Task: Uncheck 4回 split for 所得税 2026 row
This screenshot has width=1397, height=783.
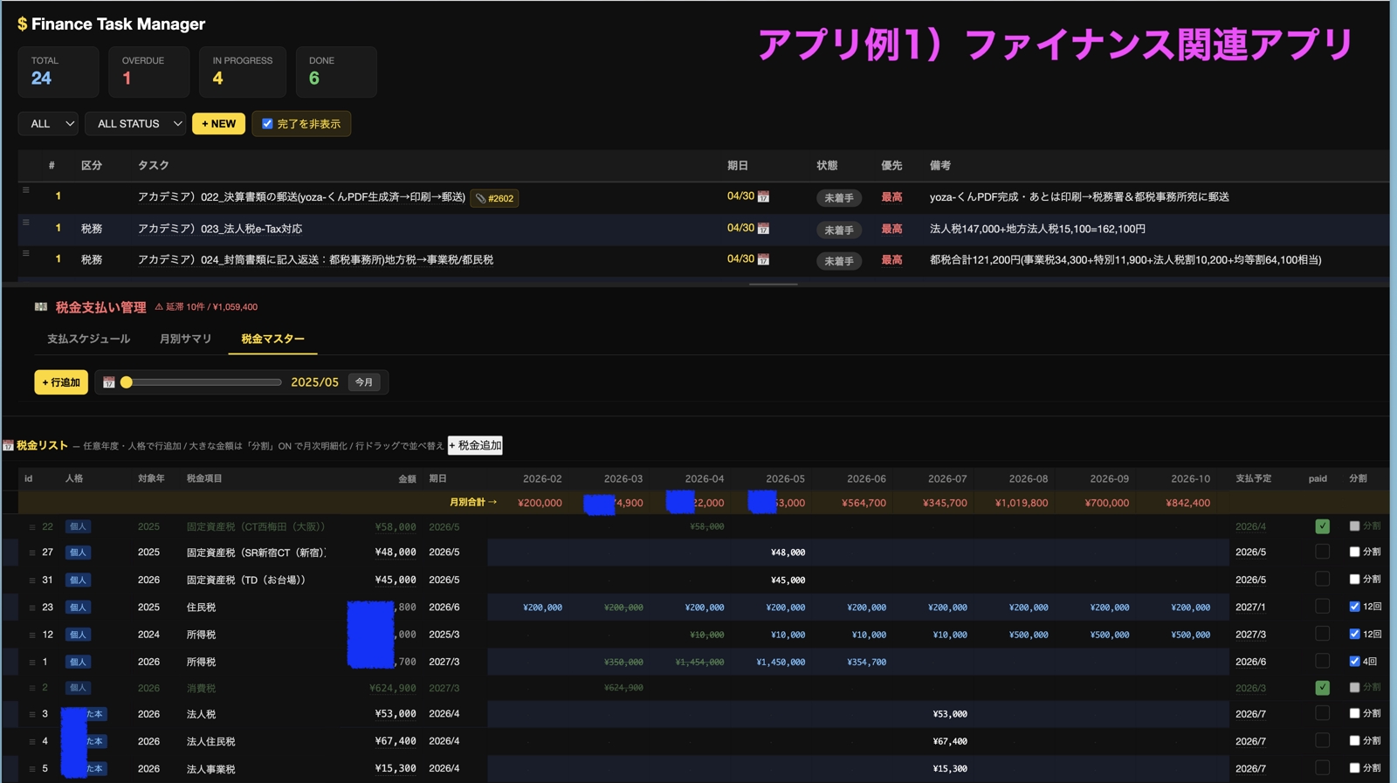Action: [1354, 662]
